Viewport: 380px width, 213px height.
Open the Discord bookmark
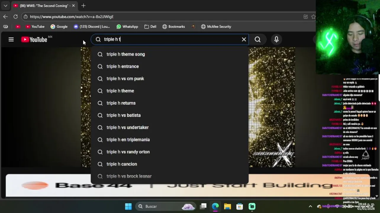(x=92, y=27)
